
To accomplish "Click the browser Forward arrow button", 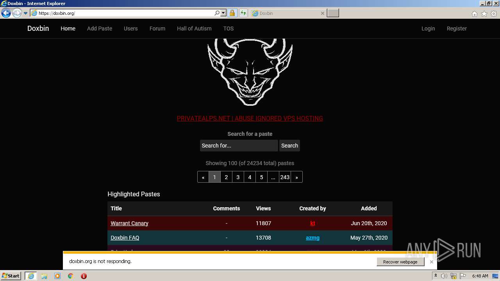I will 17,13.
